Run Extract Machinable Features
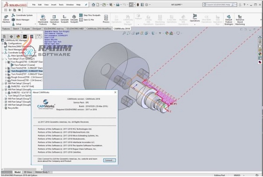This screenshot has height=177, width=263. click(x=43, y=20)
